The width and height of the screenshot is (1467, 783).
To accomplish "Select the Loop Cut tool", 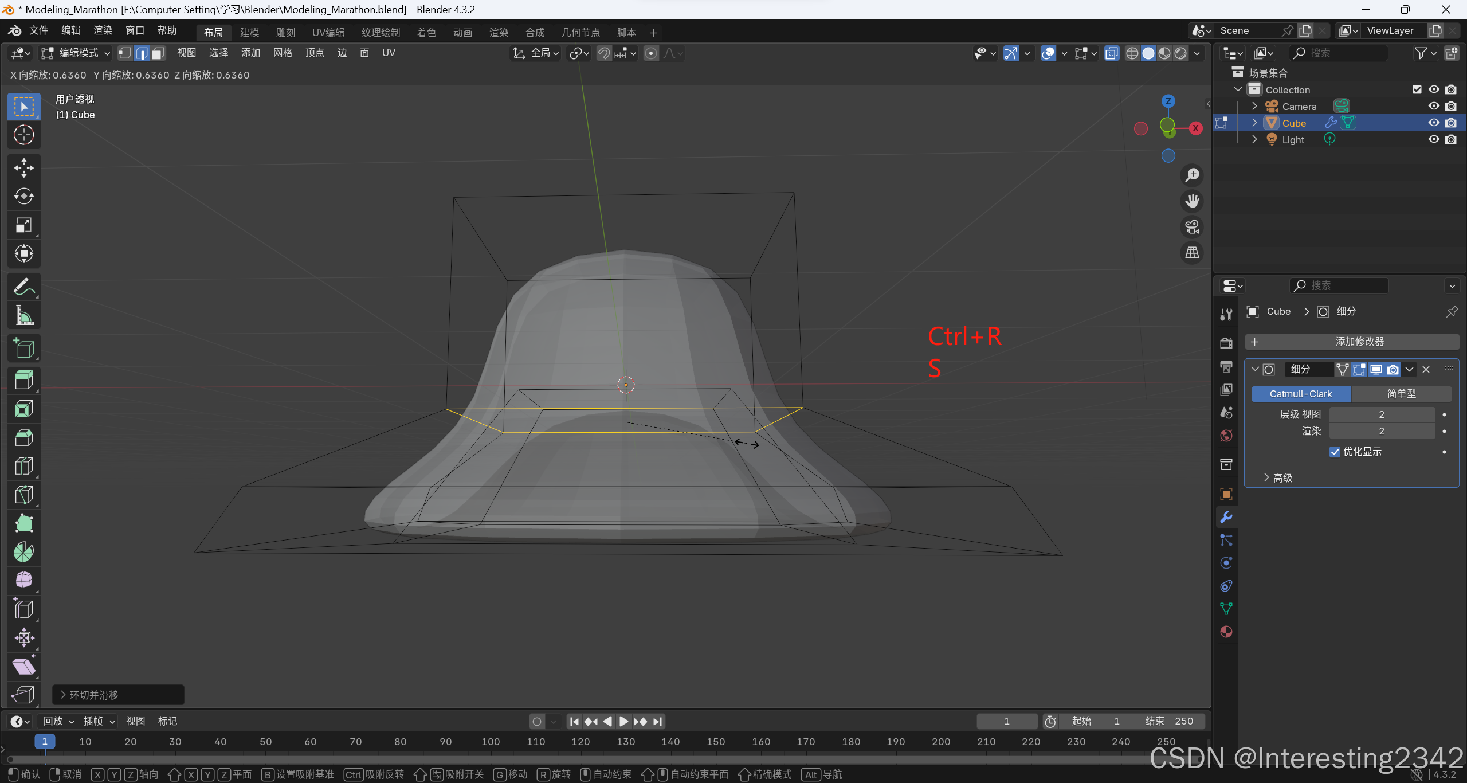I will (23, 466).
